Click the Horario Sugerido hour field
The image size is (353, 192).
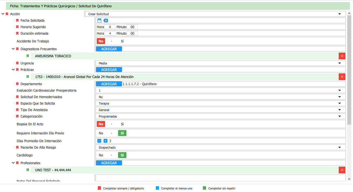[110, 27]
